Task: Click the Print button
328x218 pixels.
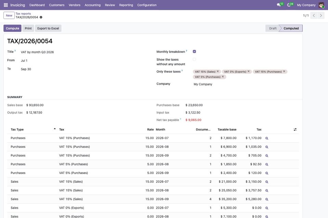Action: (x=28, y=28)
